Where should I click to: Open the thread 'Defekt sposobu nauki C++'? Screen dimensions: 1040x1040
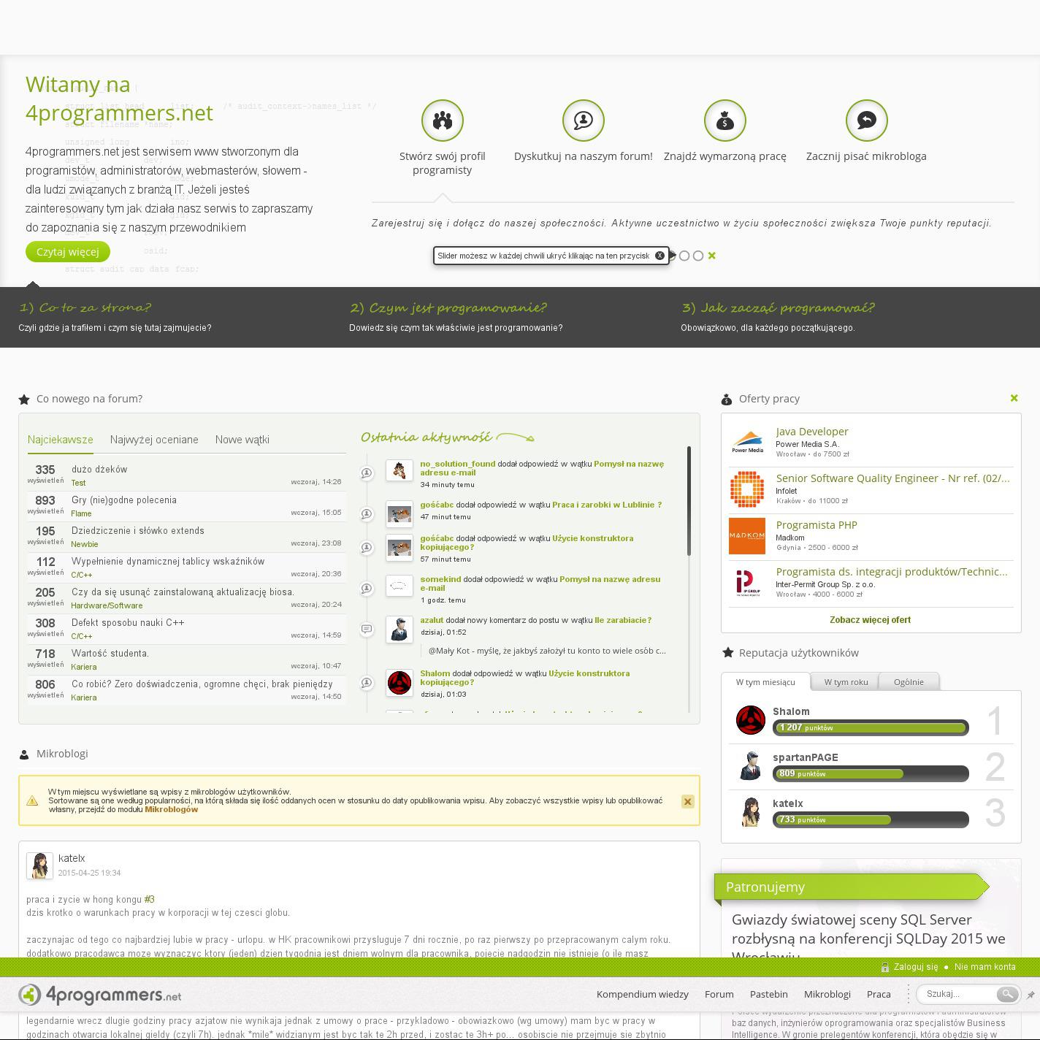click(x=128, y=623)
